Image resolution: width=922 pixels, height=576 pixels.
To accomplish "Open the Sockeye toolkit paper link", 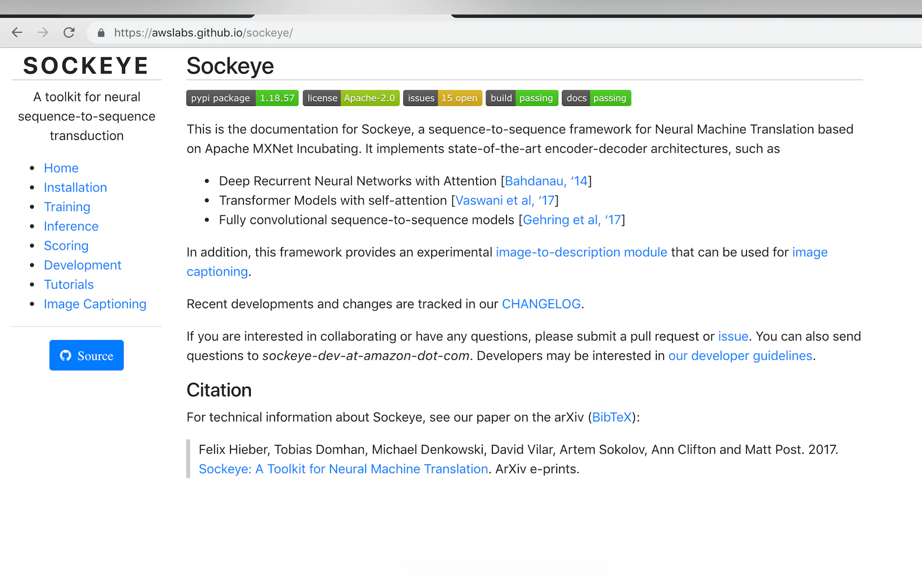I will tap(343, 469).
